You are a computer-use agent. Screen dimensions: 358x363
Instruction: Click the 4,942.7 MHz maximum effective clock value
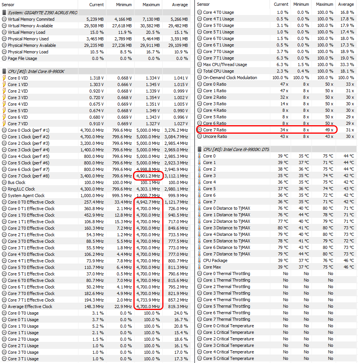pyautogui.click(x=148, y=202)
